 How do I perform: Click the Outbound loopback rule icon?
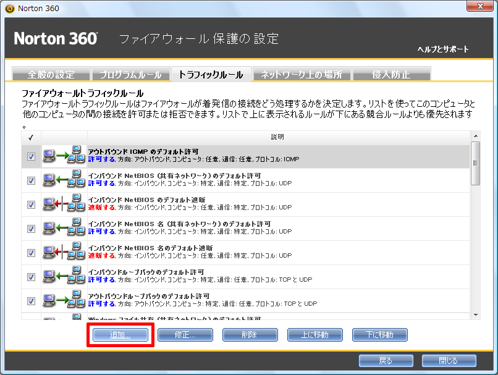click(64, 301)
